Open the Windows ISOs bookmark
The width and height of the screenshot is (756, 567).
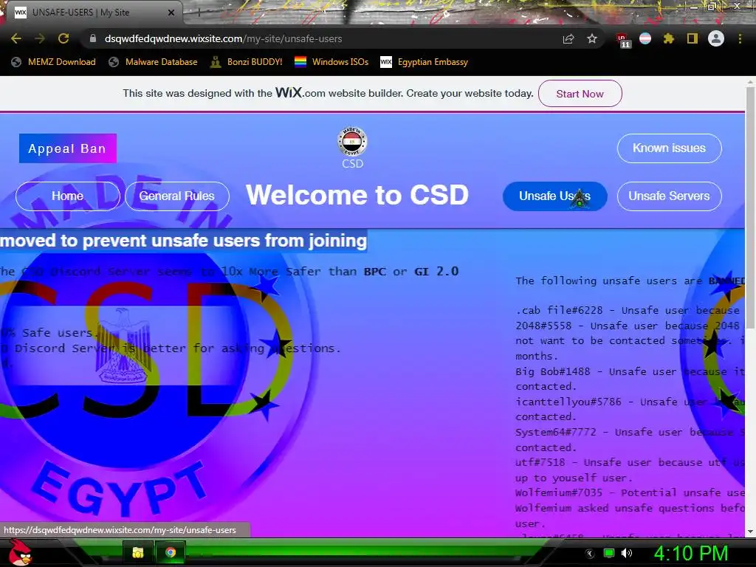click(331, 62)
